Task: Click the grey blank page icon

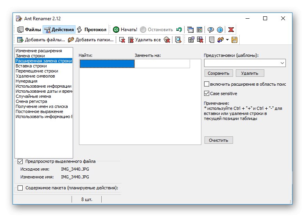Action: (x=212, y=40)
